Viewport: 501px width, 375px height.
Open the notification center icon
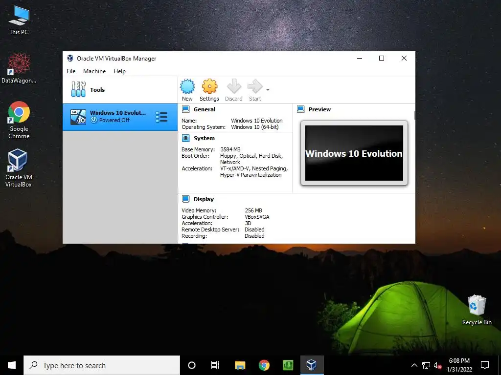click(485, 365)
